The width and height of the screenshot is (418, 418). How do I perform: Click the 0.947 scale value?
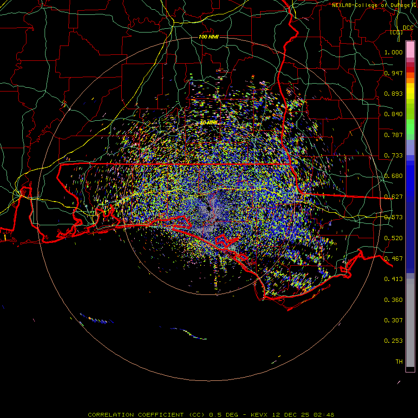point(393,73)
